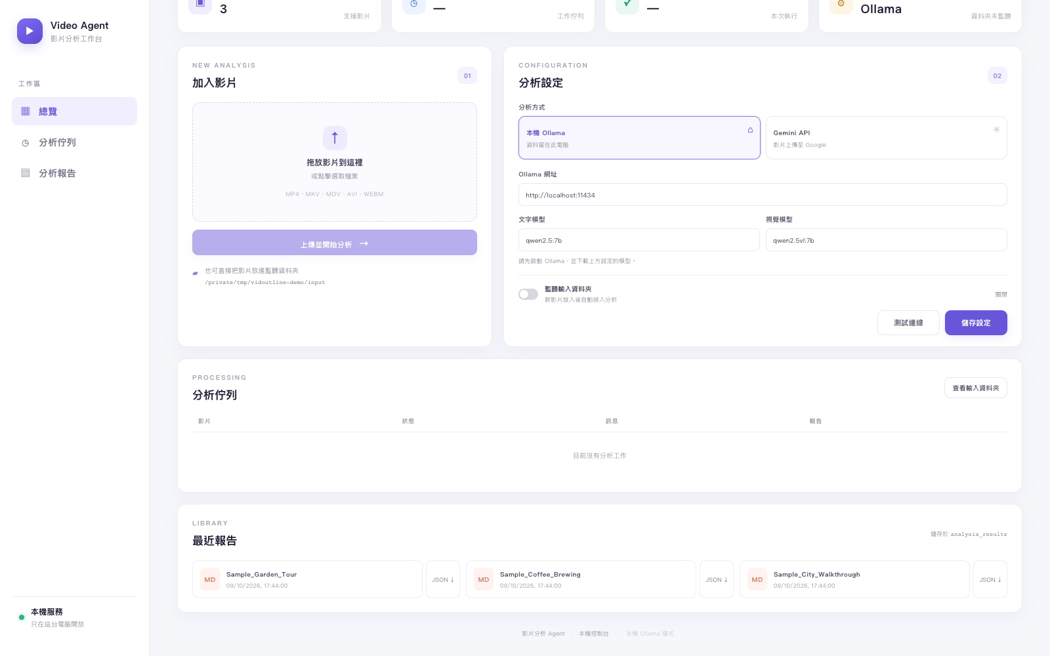Image resolution: width=1050 pixels, height=656 pixels.
Task: Click the clock icon beside 分析佇列
Action: point(26,142)
